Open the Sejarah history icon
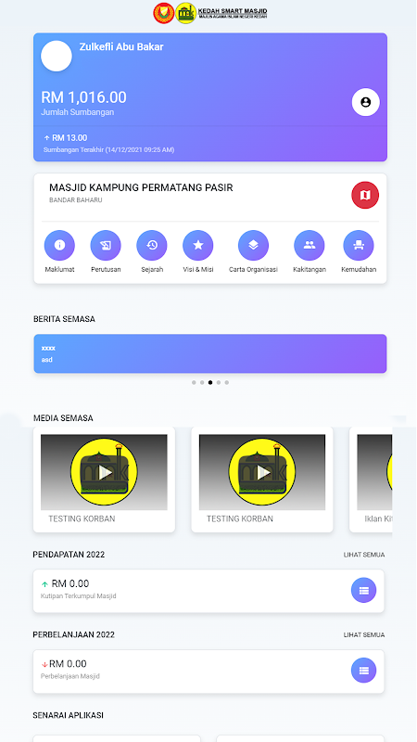This screenshot has width=417, height=742. pos(152,245)
